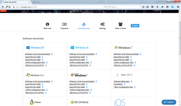Click the chat bubble icon in toolbar

[167, 7]
